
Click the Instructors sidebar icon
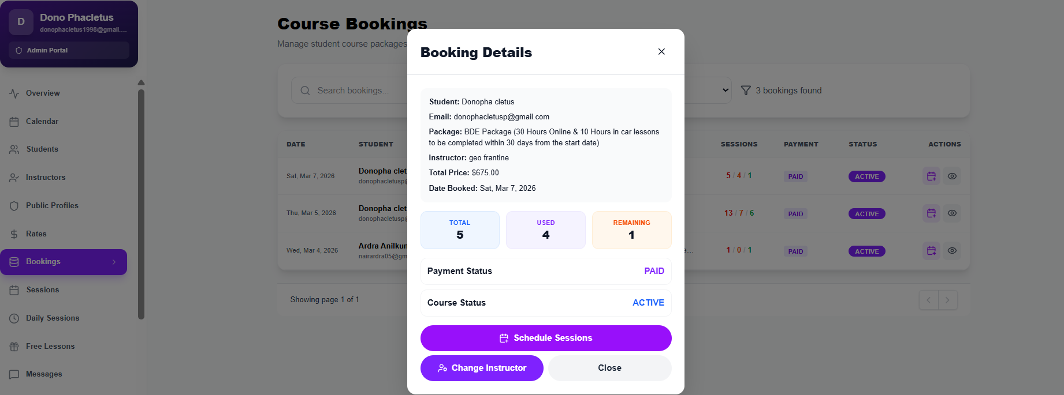[x=14, y=178]
